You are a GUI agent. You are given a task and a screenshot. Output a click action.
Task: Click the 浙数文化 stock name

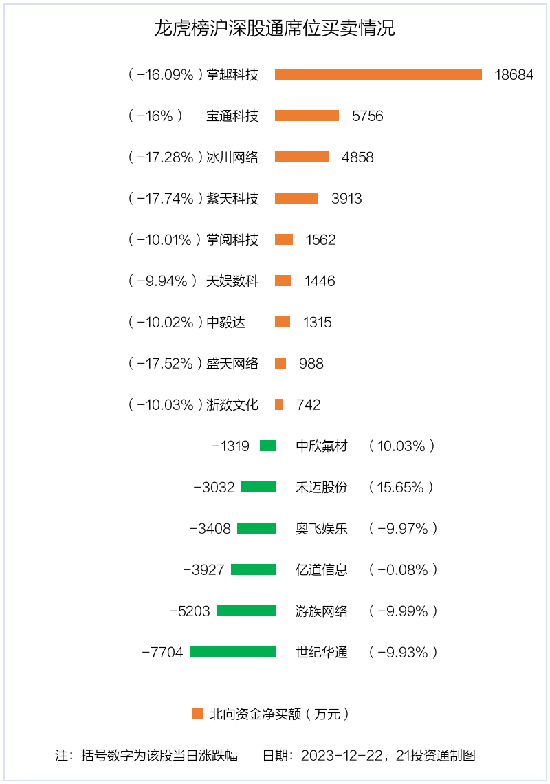232,405
